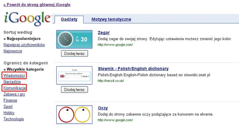Choose the Sport category
The image size is (239, 125).
point(8,107)
